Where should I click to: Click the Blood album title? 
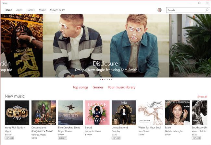[88, 127]
